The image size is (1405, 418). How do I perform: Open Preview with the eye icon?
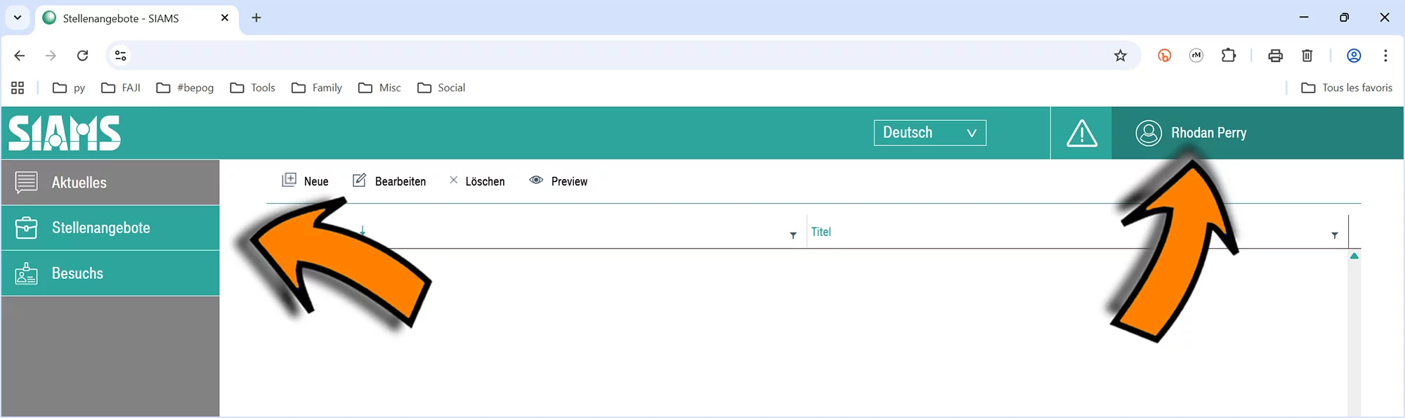pos(558,181)
